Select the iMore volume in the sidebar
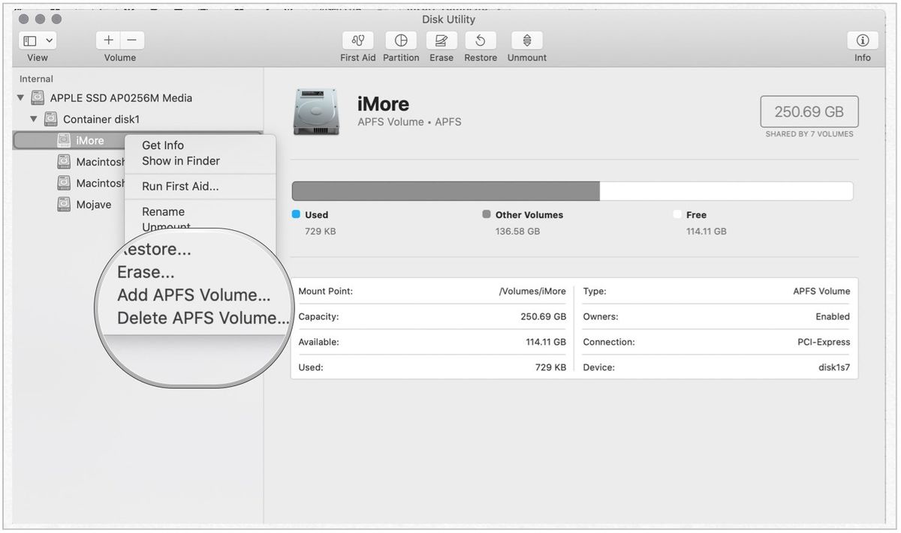 [90, 140]
